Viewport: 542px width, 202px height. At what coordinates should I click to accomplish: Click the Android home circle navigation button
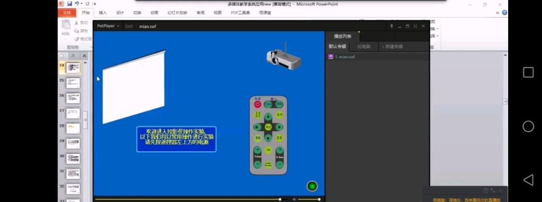pos(528,126)
